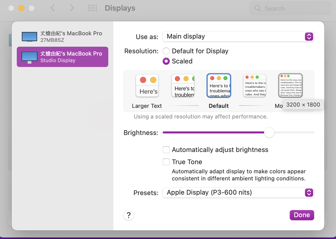This screenshot has height=239, width=336.
Task: Click in the Search field
Action: click(x=290, y=8)
